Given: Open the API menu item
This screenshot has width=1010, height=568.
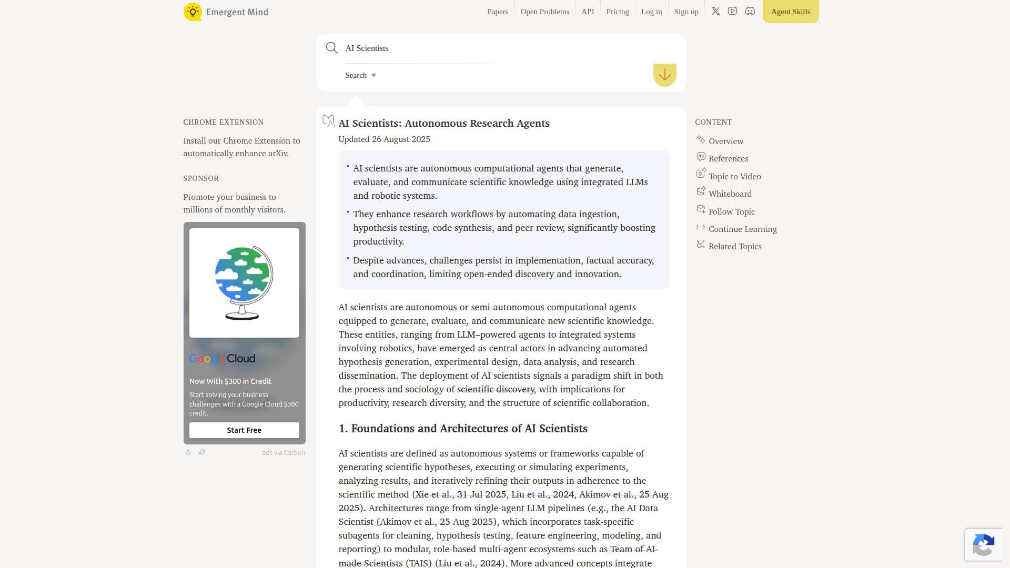Looking at the screenshot, I should [588, 12].
